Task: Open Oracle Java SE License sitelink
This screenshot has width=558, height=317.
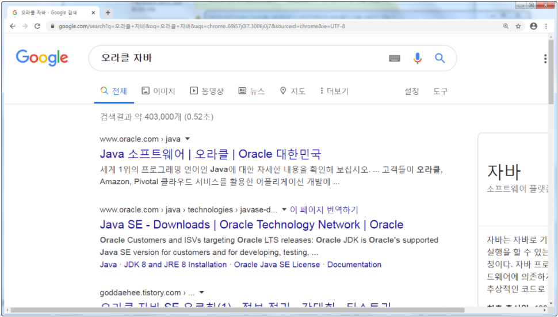Action: [277, 265]
